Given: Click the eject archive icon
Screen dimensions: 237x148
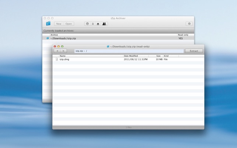Looking at the screenshot, I should 98,24.
